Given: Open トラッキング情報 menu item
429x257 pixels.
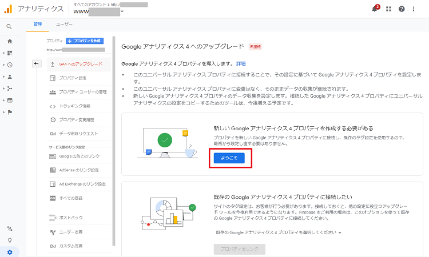Looking at the screenshot, I should [79, 106].
